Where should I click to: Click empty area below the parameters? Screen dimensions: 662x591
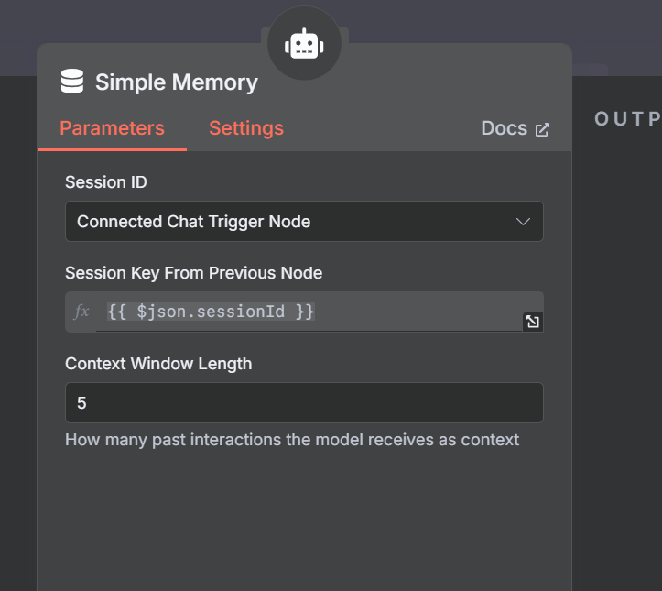pos(303,522)
